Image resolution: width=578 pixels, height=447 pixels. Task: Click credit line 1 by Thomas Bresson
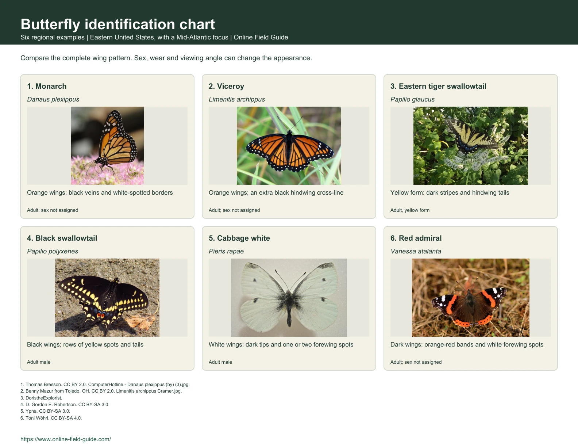pyautogui.click(x=105, y=384)
